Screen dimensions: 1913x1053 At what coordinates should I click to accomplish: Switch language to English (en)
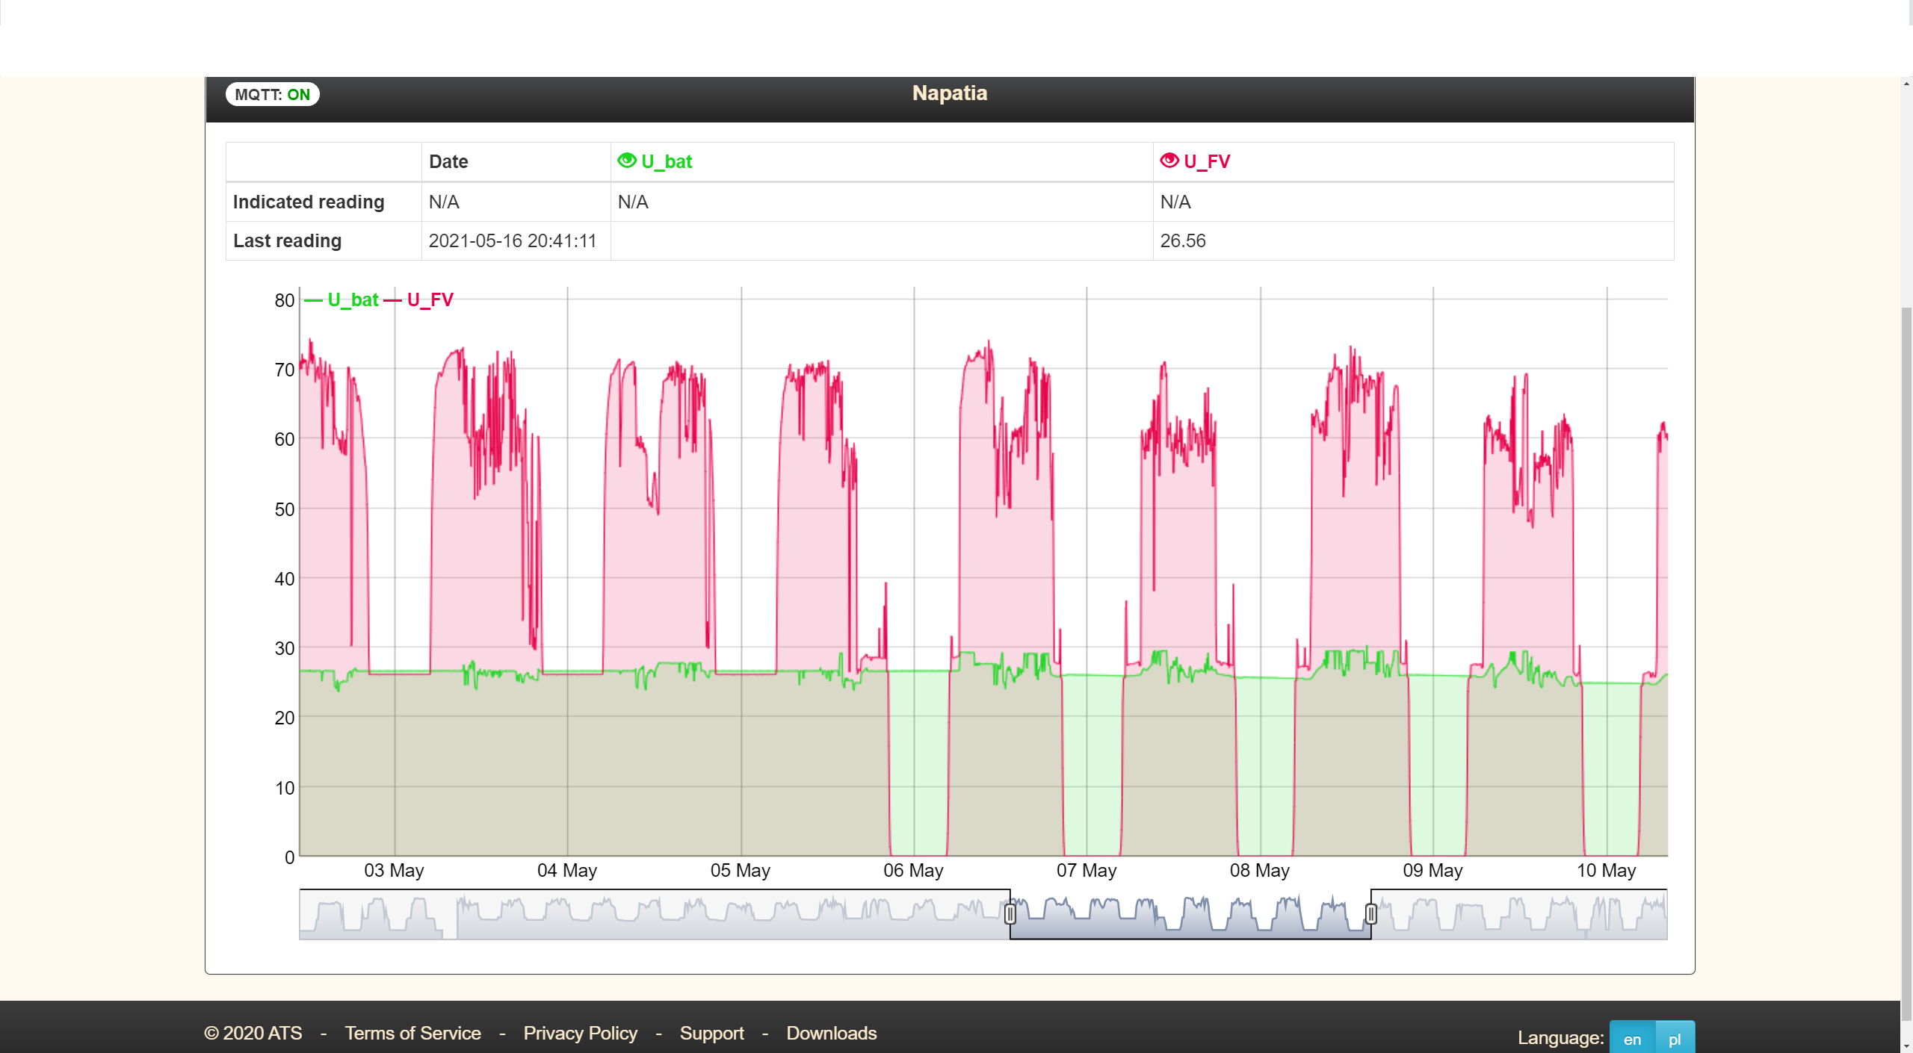click(x=1632, y=1039)
